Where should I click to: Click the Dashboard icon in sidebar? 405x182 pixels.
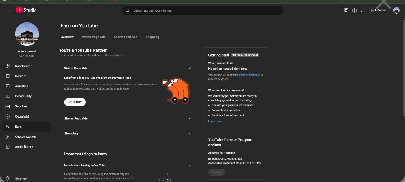(7, 66)
